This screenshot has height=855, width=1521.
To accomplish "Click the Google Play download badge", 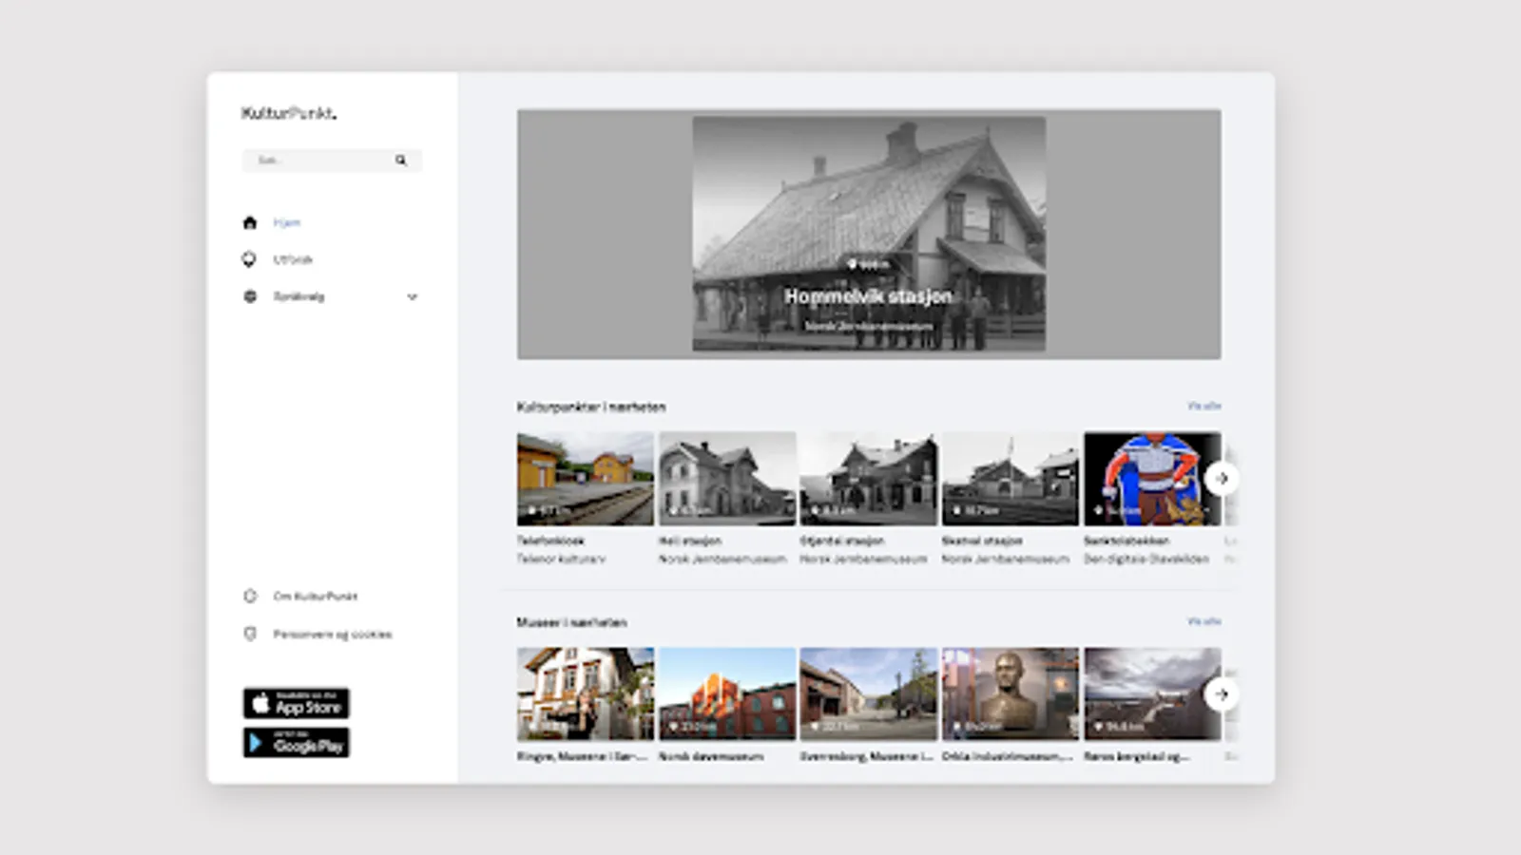I will (296, 743).
